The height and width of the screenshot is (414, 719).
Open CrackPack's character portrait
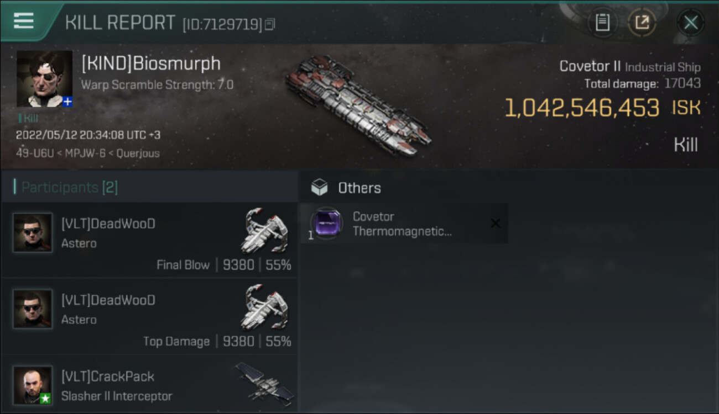(33, 385)
